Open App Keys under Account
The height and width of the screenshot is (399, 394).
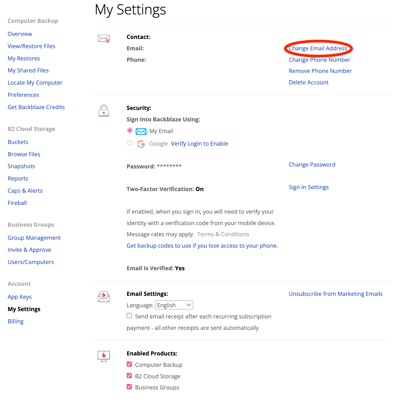tap(20, 297)
